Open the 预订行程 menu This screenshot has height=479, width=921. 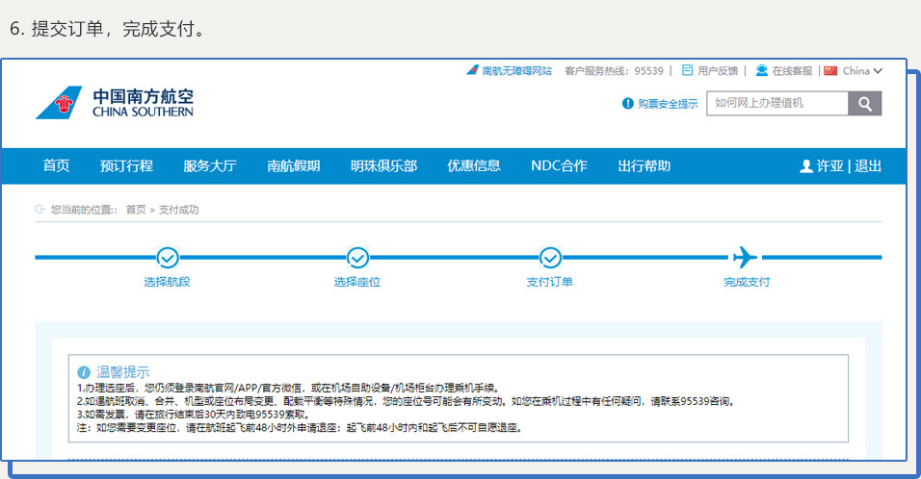[x=126, y=165]
